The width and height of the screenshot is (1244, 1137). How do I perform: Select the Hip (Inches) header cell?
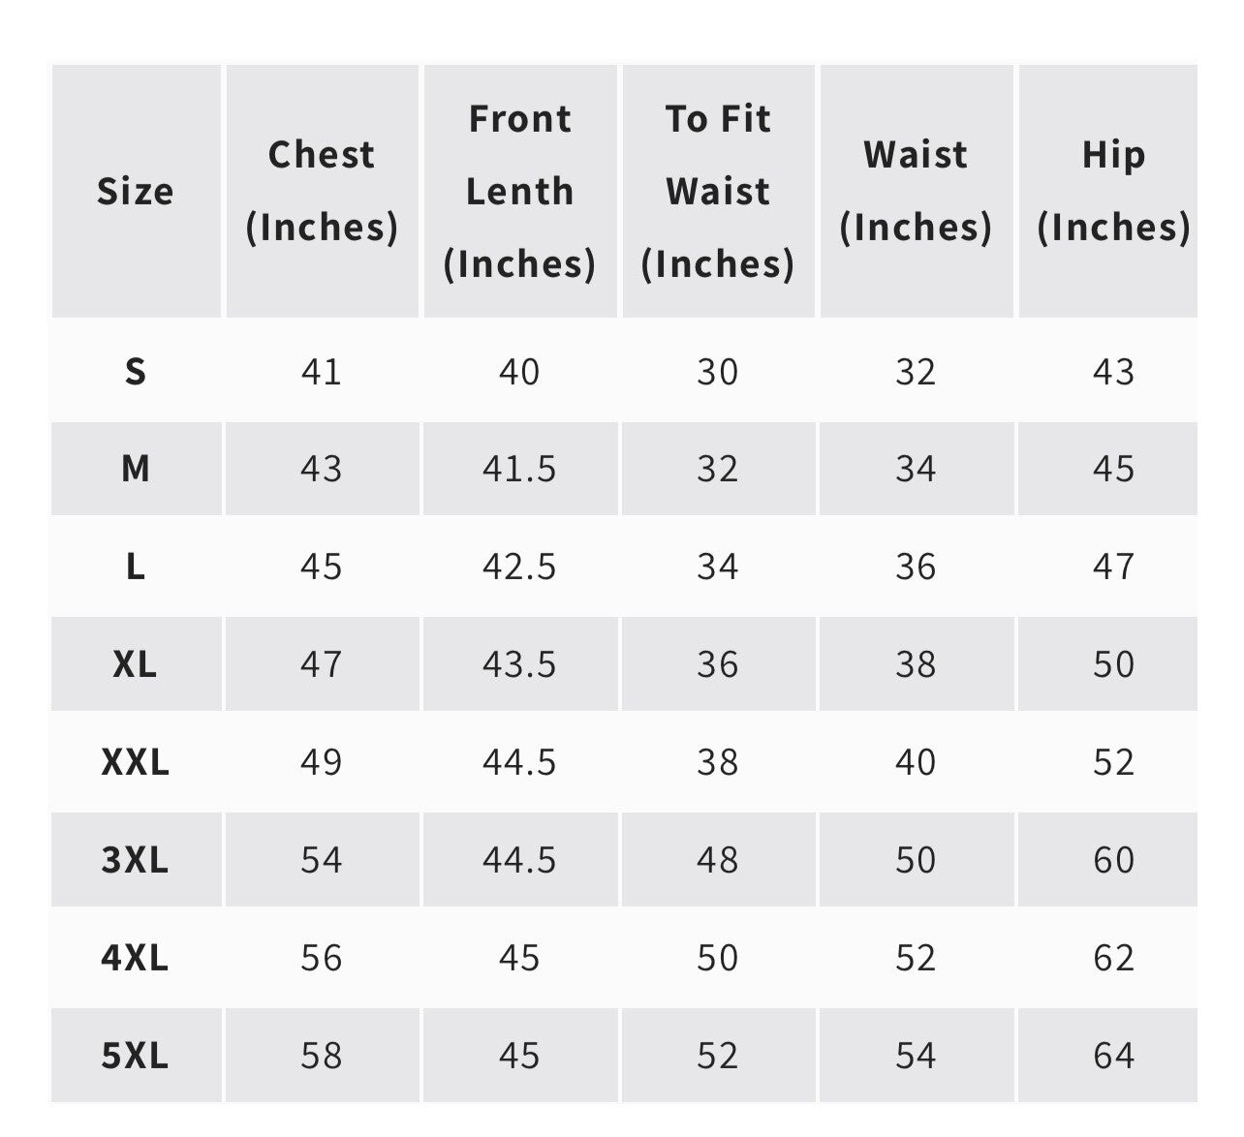click(1113, 191)
